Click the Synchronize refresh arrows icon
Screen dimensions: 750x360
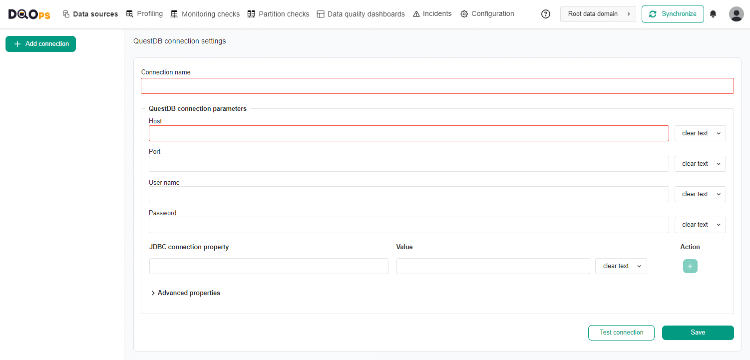pyautogui.click(x=653, y=14)
